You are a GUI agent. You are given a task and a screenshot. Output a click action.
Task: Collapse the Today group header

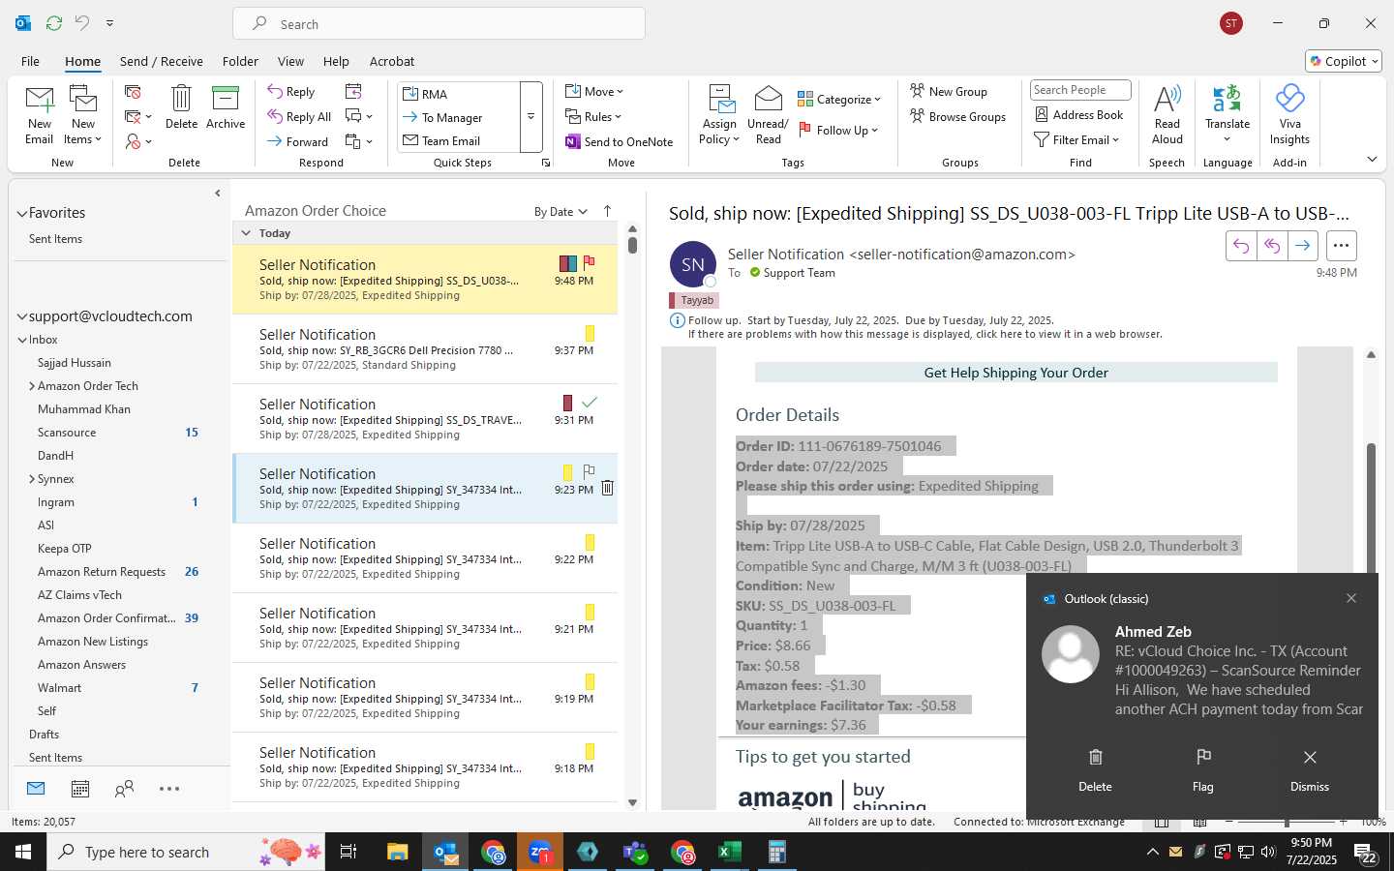pos(246,233)
